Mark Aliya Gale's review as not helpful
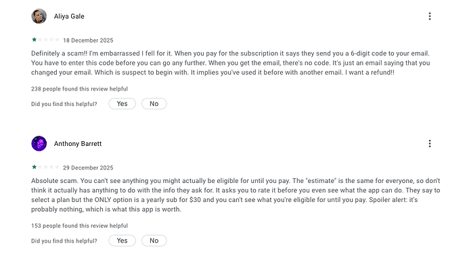Image resolution: width=467 pixels, height=260 pixels. click(154, 104)
